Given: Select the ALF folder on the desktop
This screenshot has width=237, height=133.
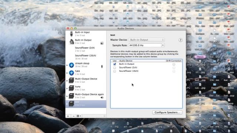Looking at the screenshot, I should pos(214,47).
